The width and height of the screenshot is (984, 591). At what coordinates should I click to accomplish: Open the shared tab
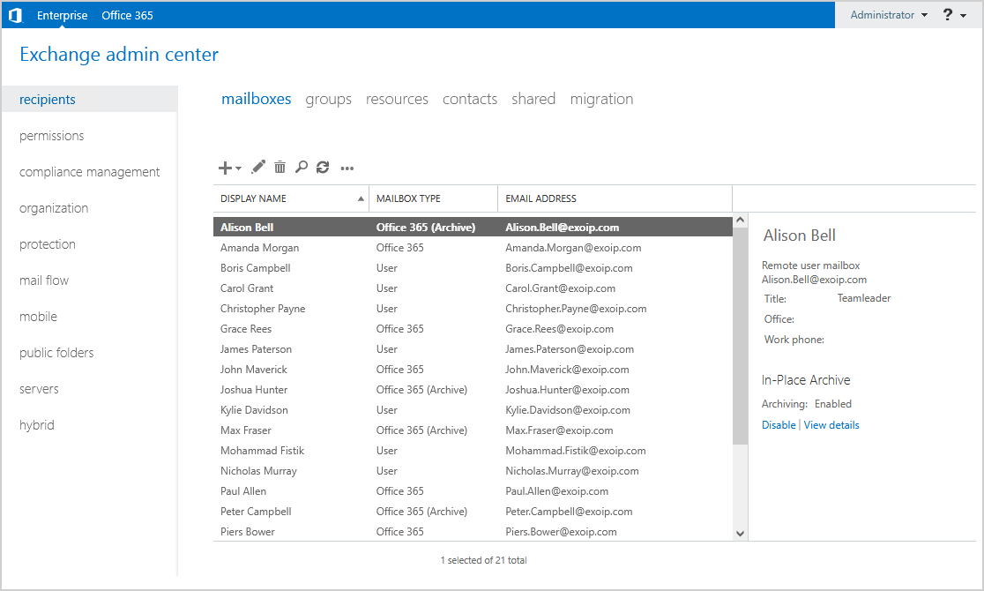(533, 99)
